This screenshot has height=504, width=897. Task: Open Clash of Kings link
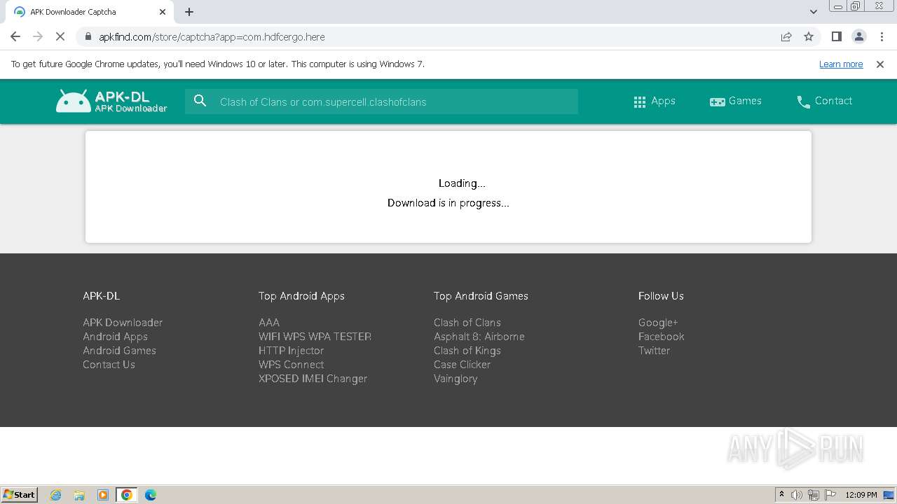point(467,351)
